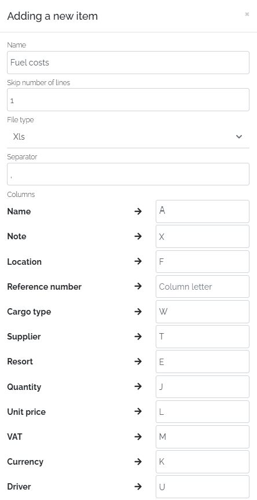The image size is (257, 500).
Task: Click the VAT column letter field
Action: (x=203, y=436)
